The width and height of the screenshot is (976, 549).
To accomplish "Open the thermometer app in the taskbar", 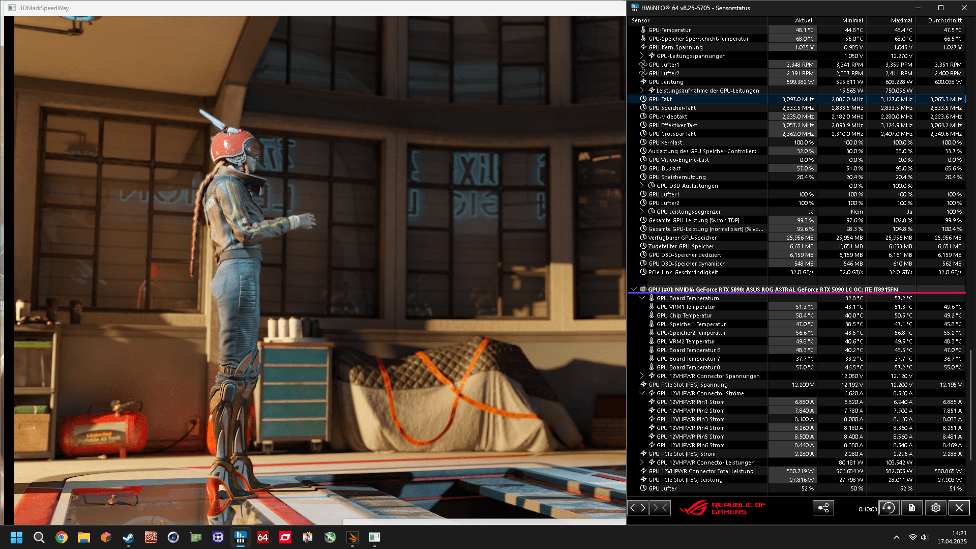I will pos(308,537).
